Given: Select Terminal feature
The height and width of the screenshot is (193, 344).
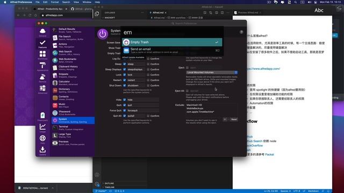Looking at the screenshot, I should click(73, 128).
